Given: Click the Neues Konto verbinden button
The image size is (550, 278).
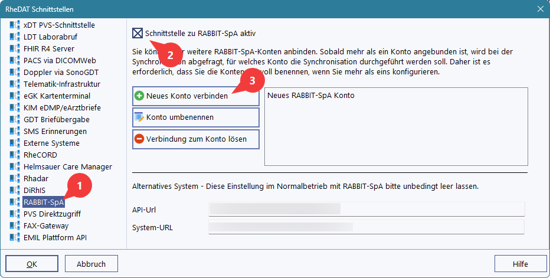Looking at the screenshot, I should point(196,96).
